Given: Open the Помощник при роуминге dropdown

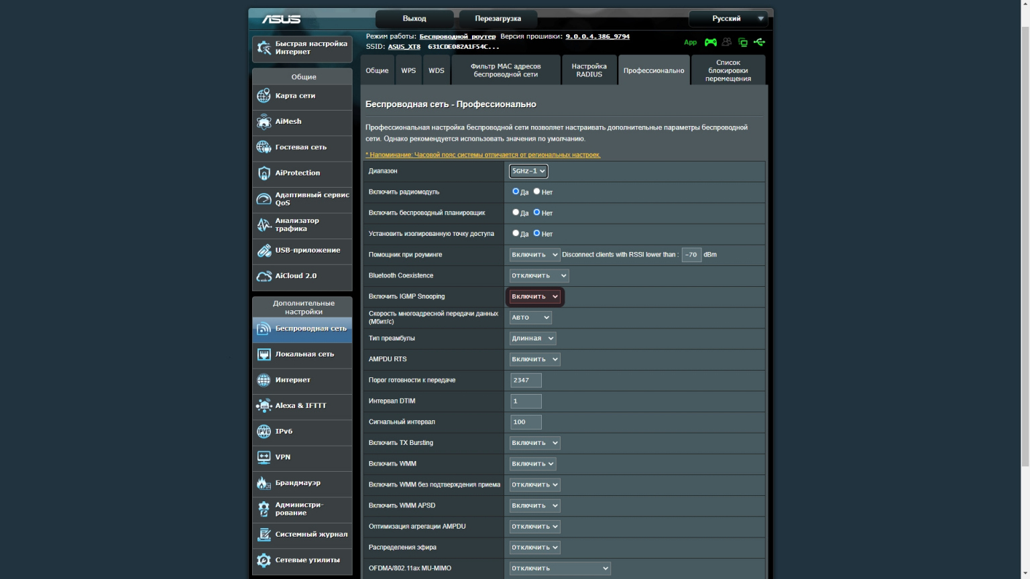Looking at the screenshot, I should tap(534, 255).
